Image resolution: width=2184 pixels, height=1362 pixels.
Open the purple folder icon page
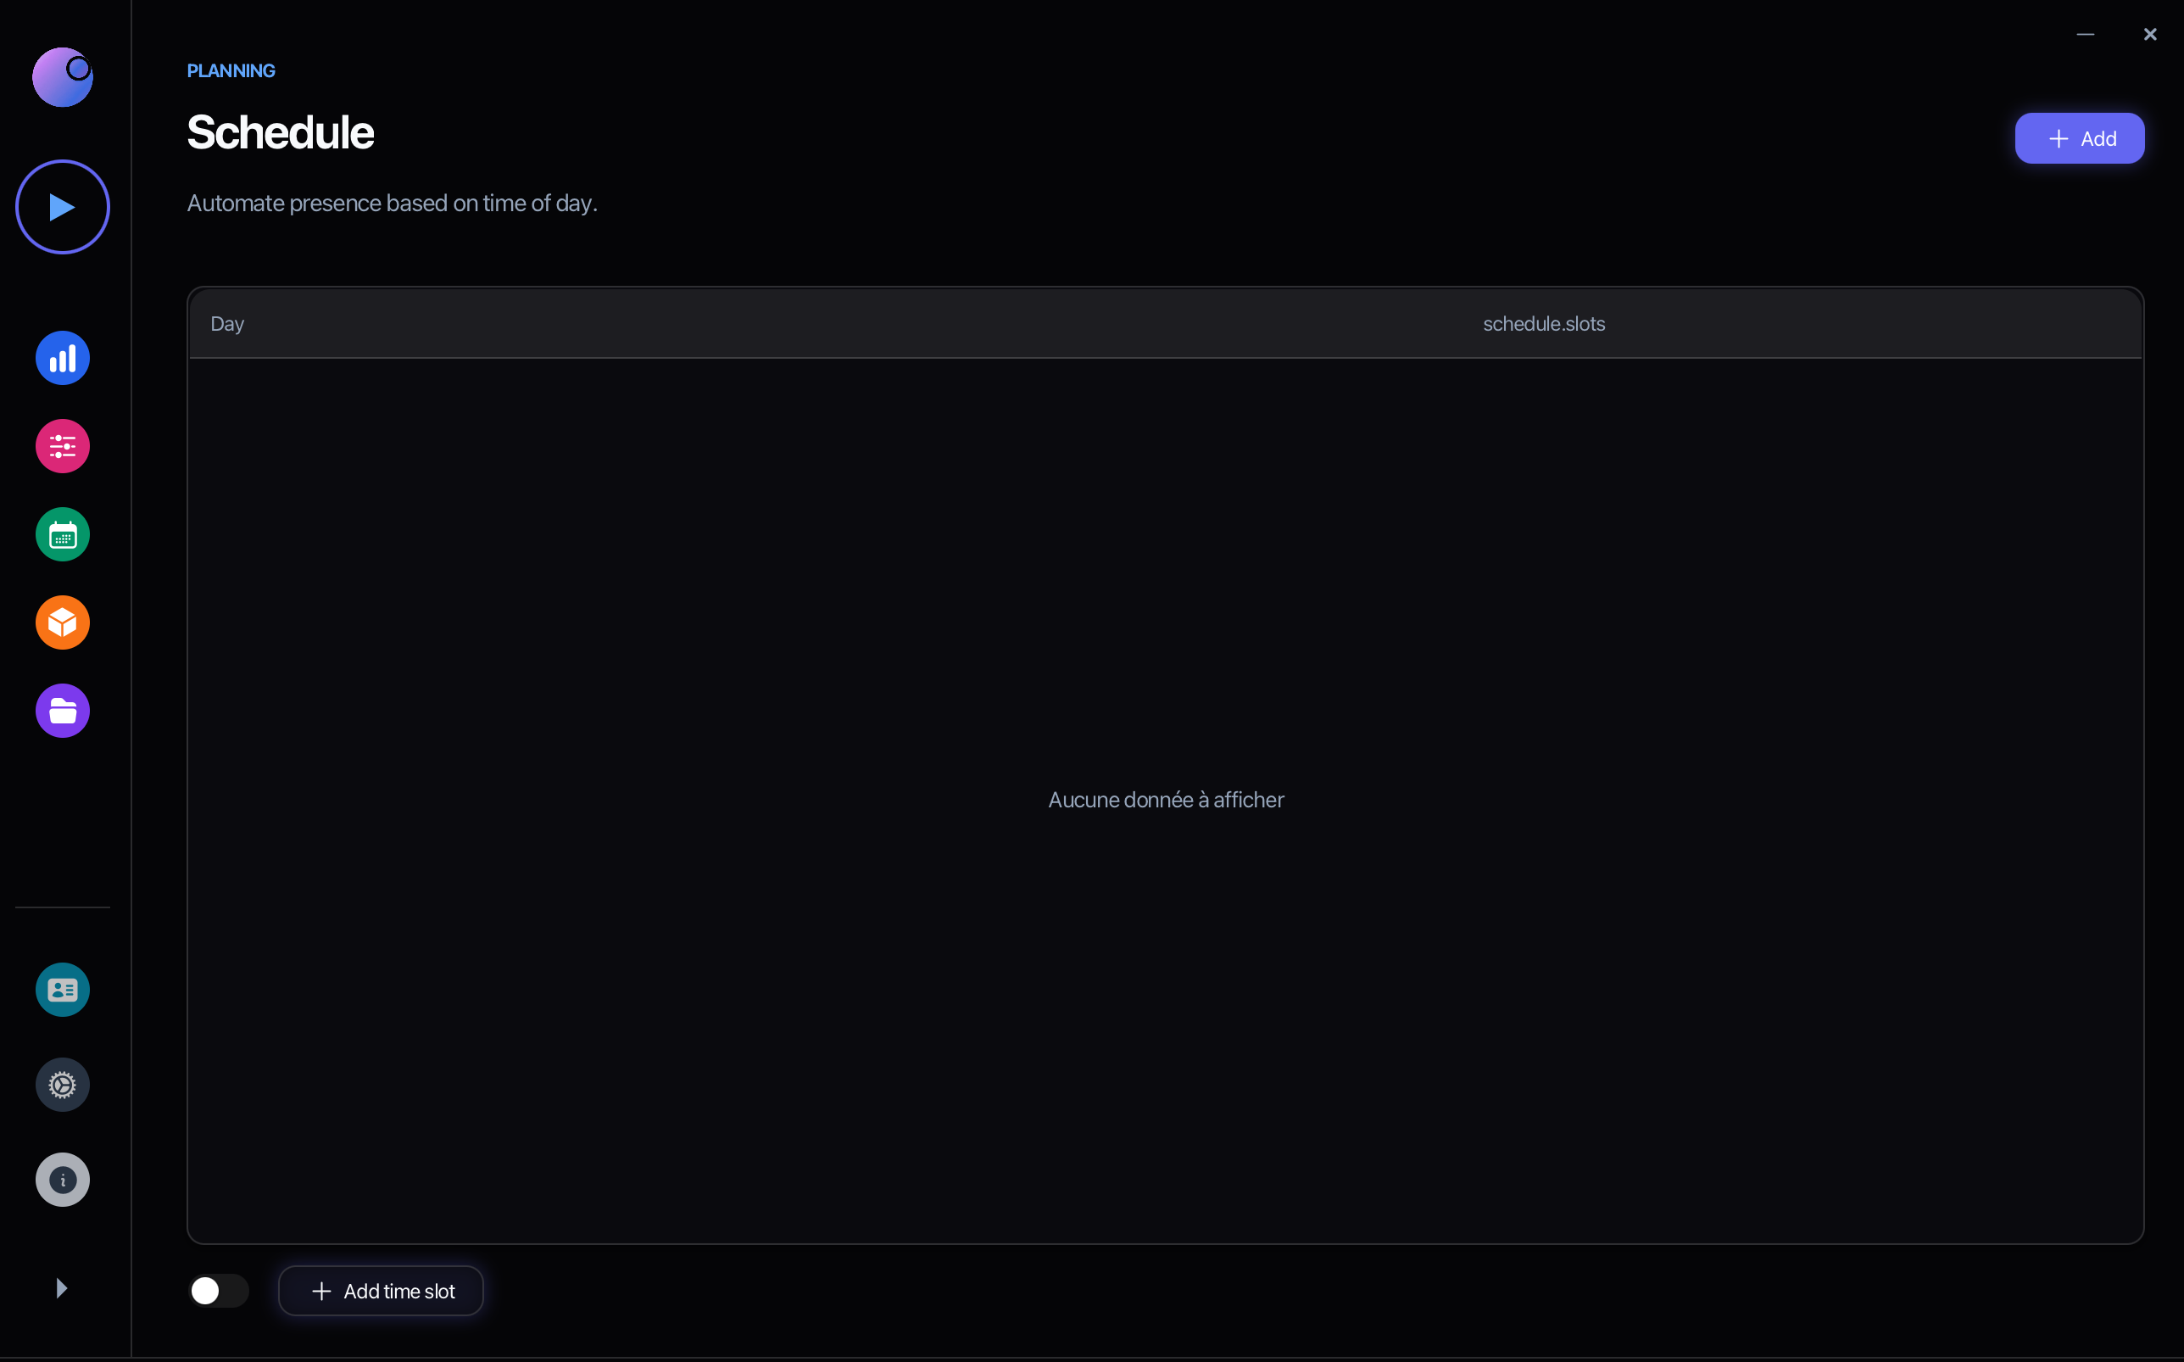pyautogui.click(x=62, y=711)
